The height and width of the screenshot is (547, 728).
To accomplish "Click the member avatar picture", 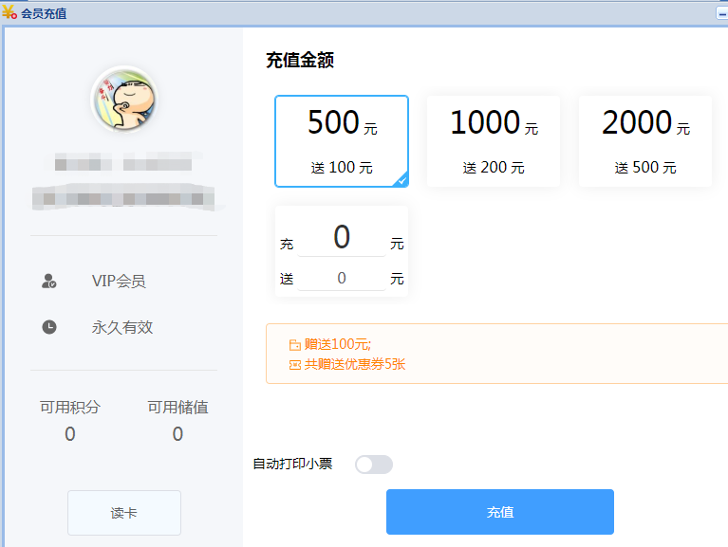I will click(x=124, y=100).
